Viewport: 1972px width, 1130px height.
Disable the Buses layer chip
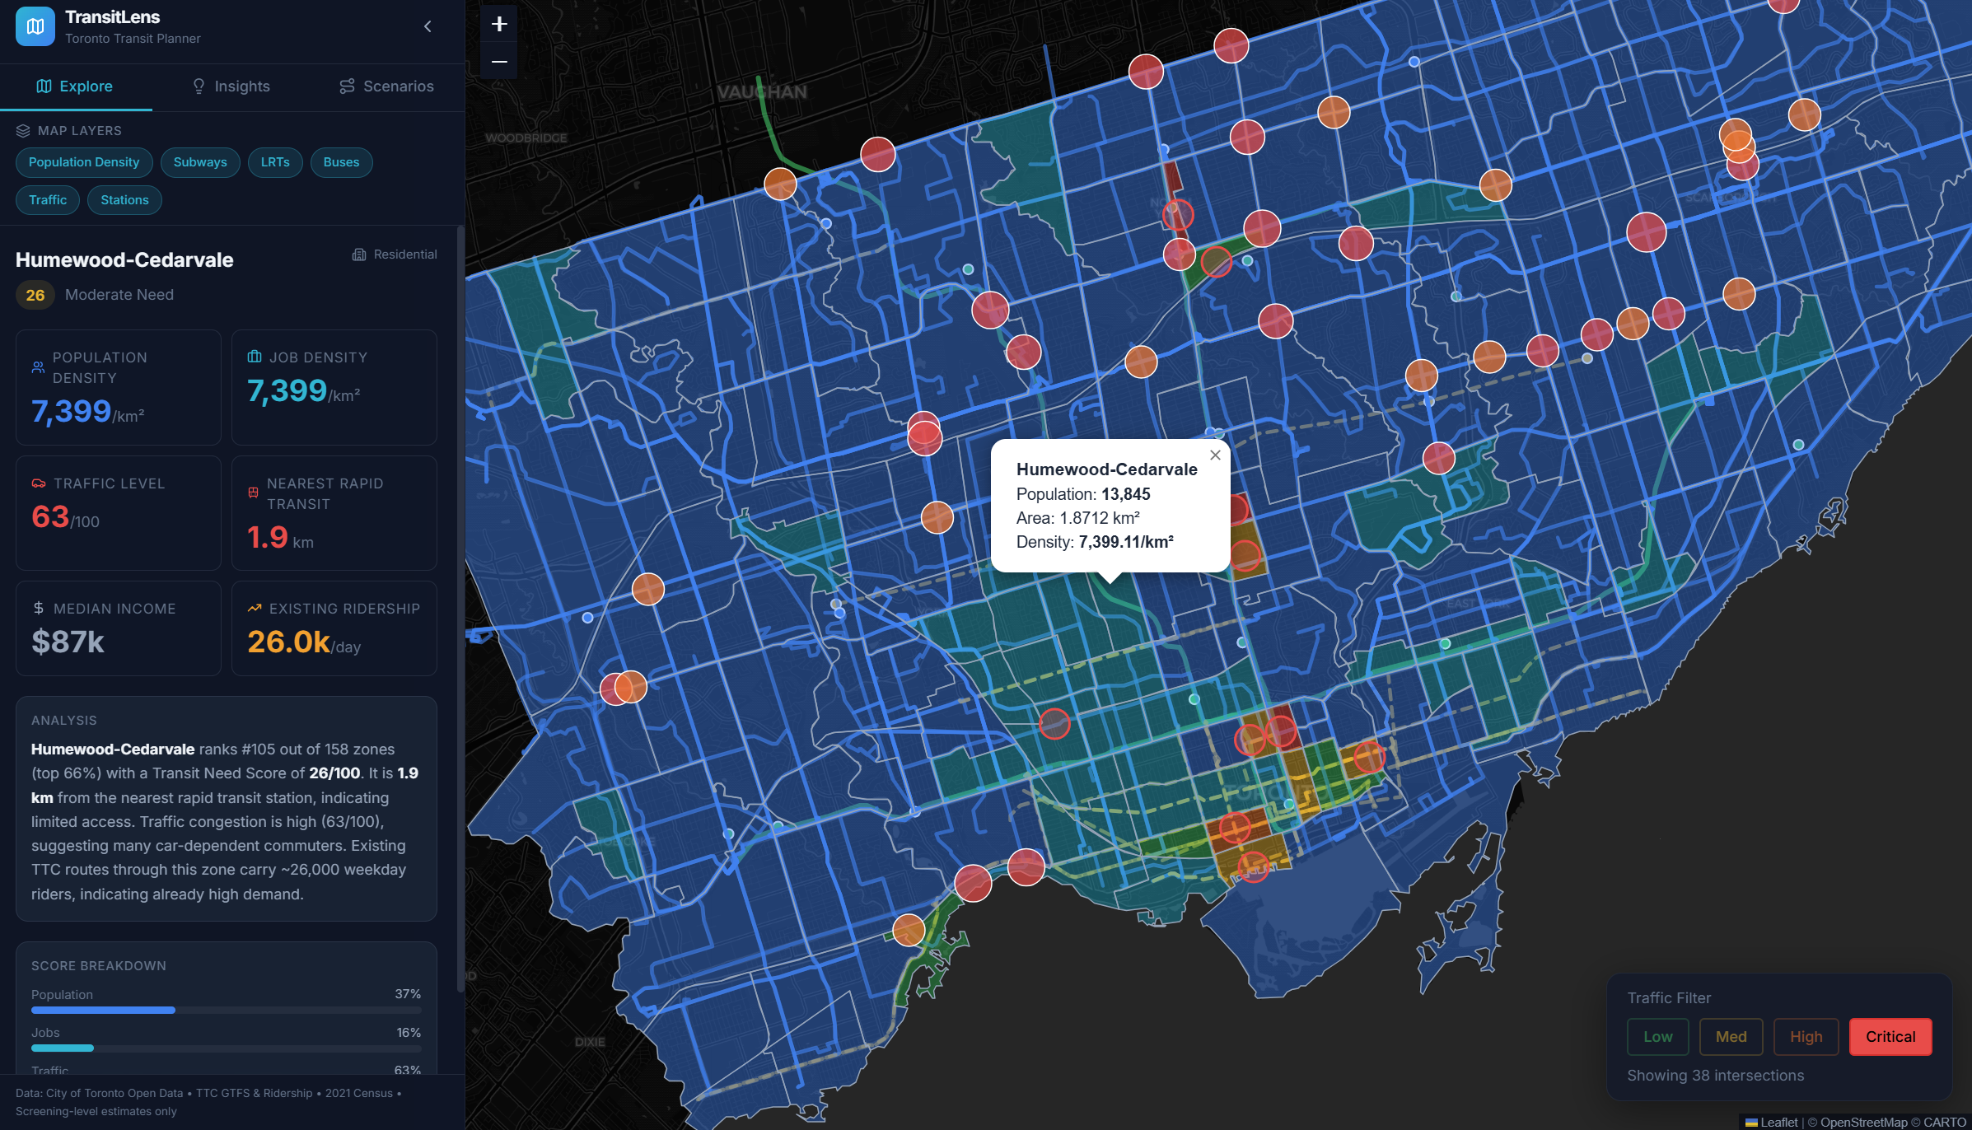point(341,162)
